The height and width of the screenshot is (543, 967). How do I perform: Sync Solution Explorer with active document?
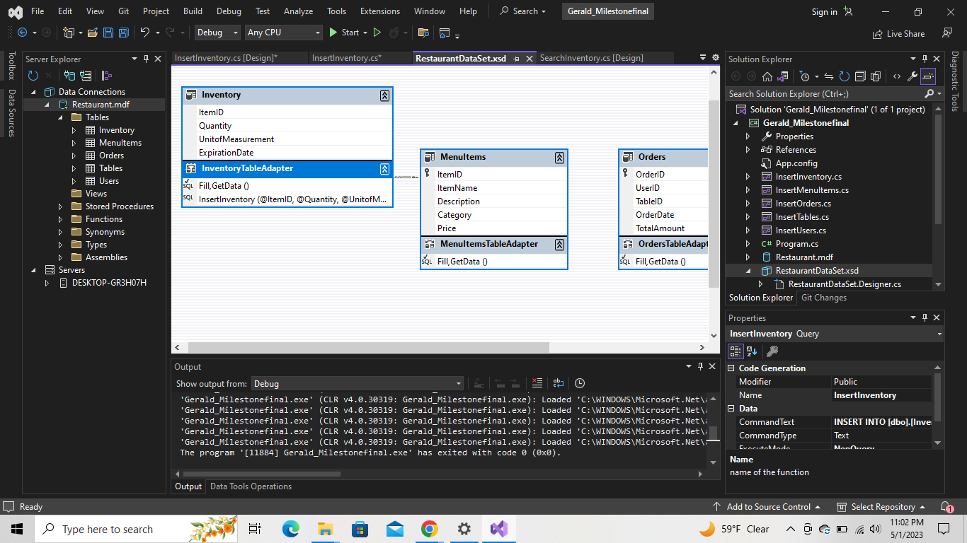tap(829, 76)
